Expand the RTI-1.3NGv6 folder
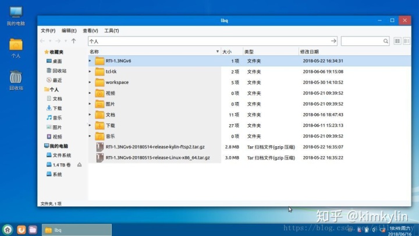 pos(90,61)
